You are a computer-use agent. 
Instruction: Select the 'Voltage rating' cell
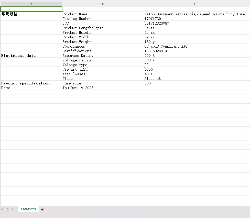tap(103, 60)
